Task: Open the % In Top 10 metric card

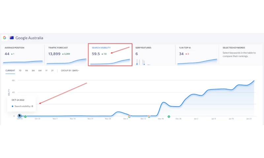Action: tap(197, 55)
